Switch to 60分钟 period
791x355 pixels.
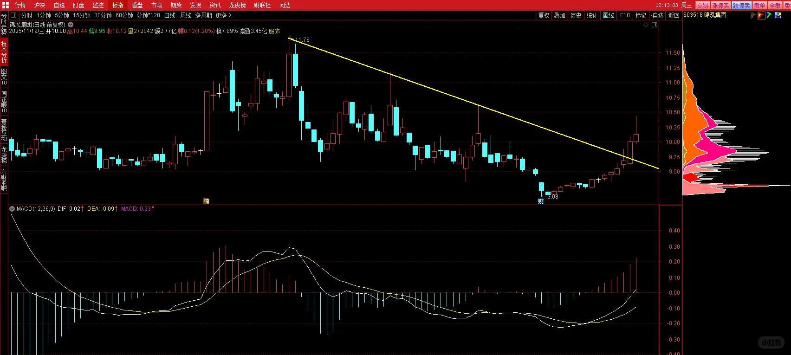pos(124,15)
